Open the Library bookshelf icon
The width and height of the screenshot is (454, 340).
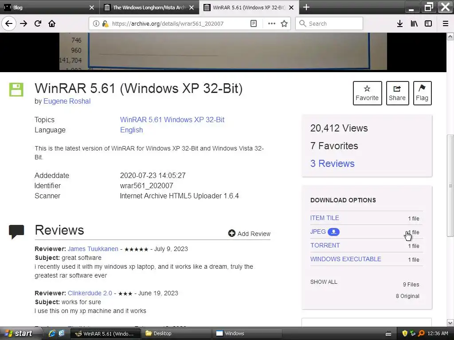point(414,23)
